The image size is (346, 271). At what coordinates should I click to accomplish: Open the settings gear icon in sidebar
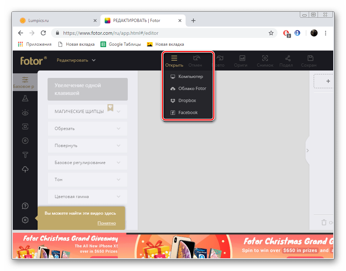(x=25, y=220)
